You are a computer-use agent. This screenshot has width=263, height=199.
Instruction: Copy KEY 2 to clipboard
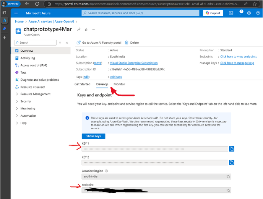(x=232, y=163)
